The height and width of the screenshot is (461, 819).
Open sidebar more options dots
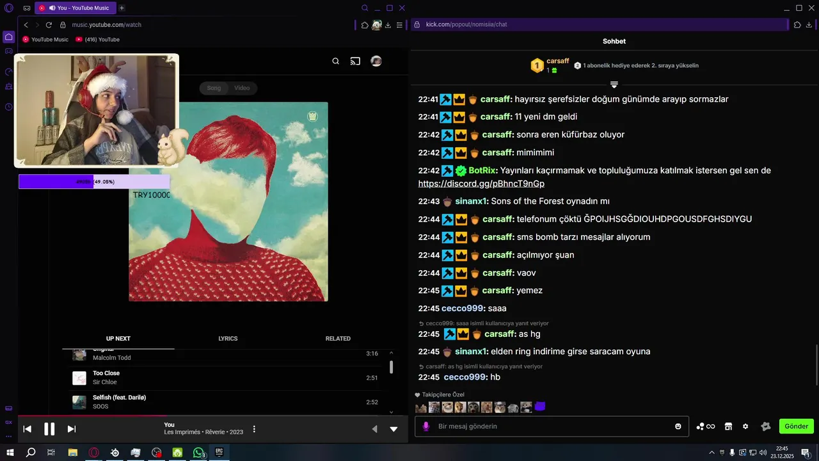click(9, 435)
